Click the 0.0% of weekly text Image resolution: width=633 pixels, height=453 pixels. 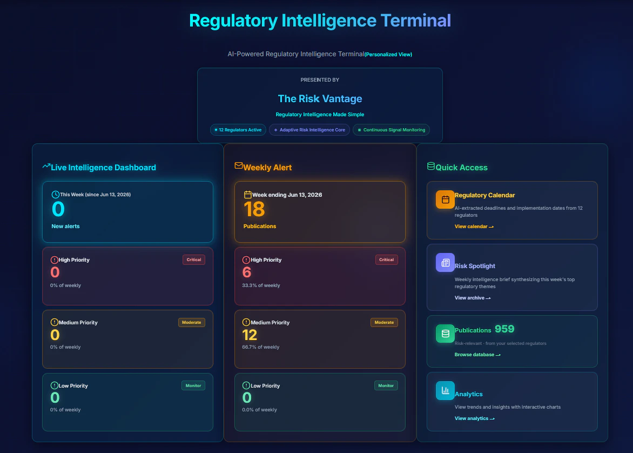point(259,410)
